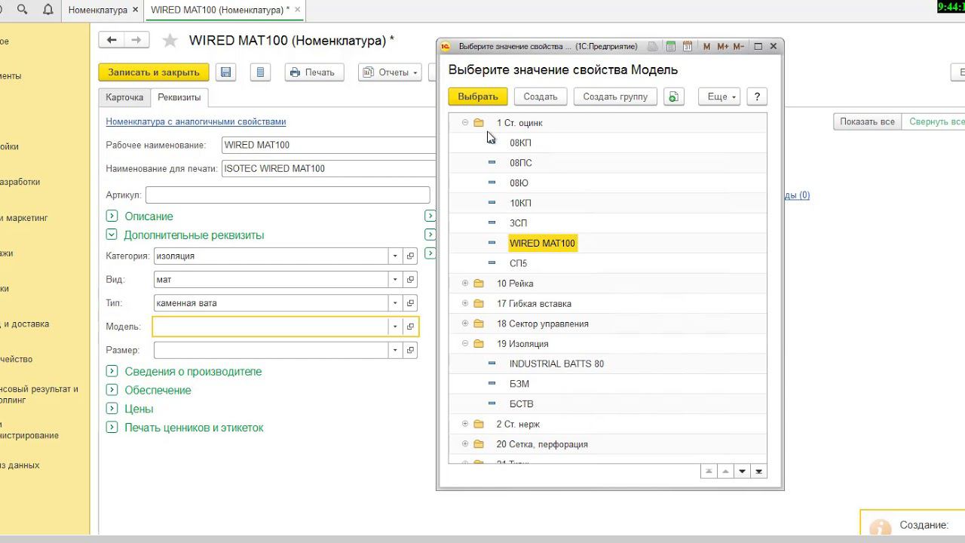965x543 pixels.
Task: Expand the '10 Рейка' folder
Action: point(465,284)
